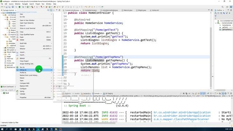Screen dimensions: 233x131
Task: Open the Navigate menu
Action: pos(25,4)
